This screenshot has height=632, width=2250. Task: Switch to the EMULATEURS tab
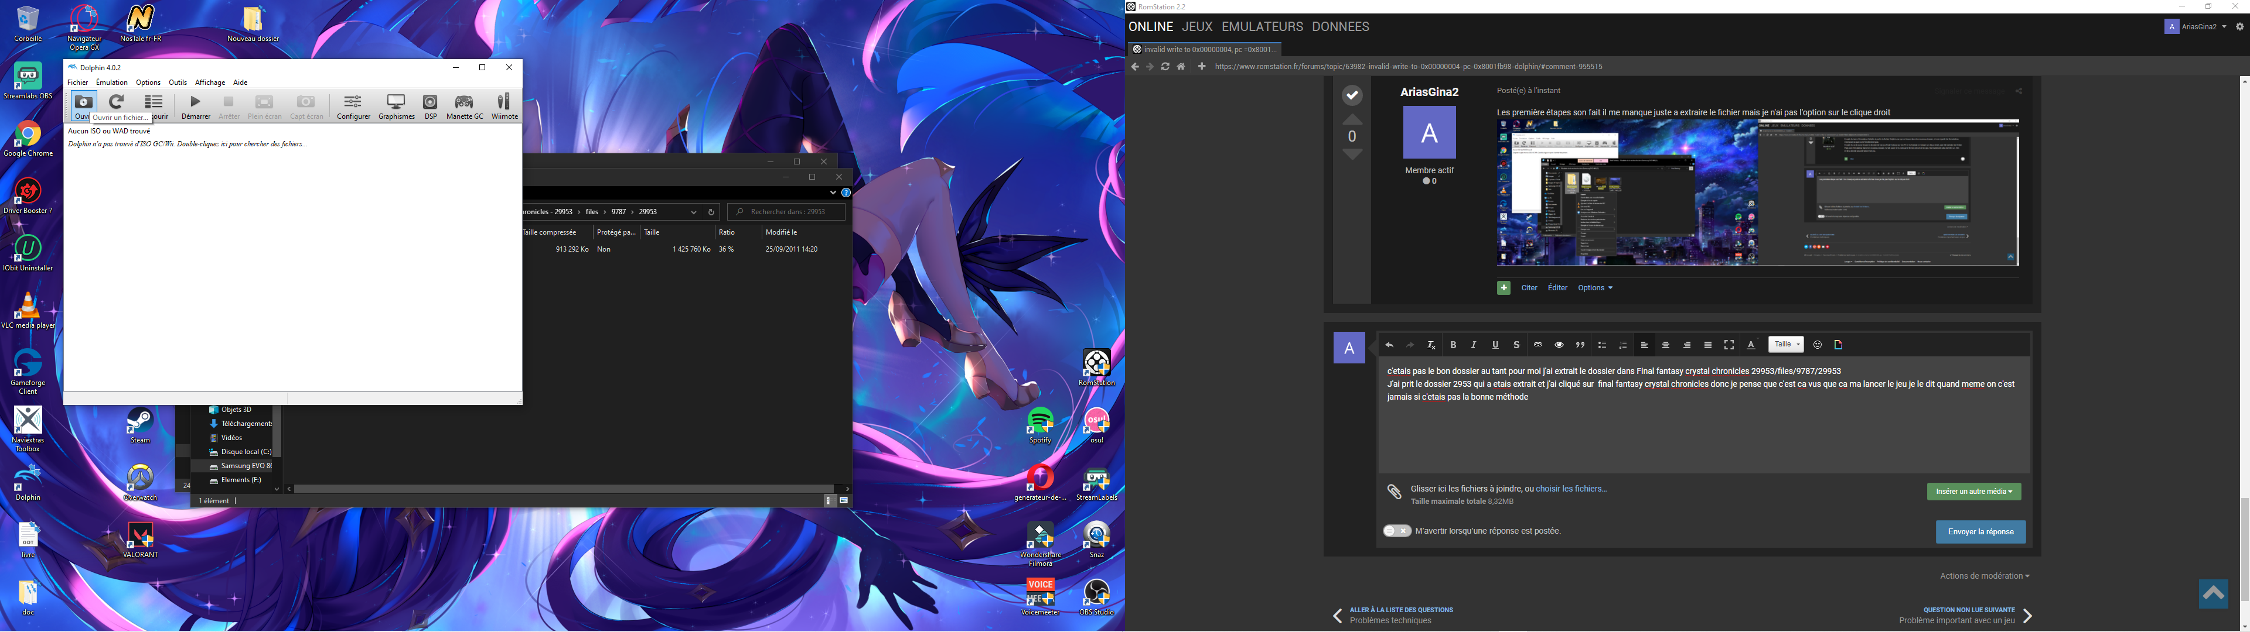[x=1262, y=27]
